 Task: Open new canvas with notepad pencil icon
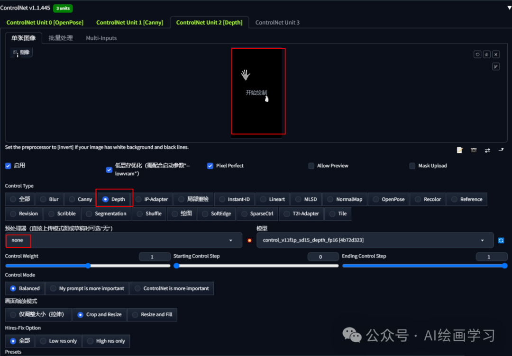click(x=460, y=150)
